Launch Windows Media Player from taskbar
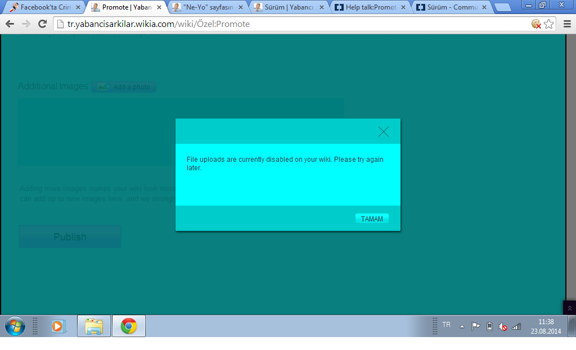 [x=58, y=326]
